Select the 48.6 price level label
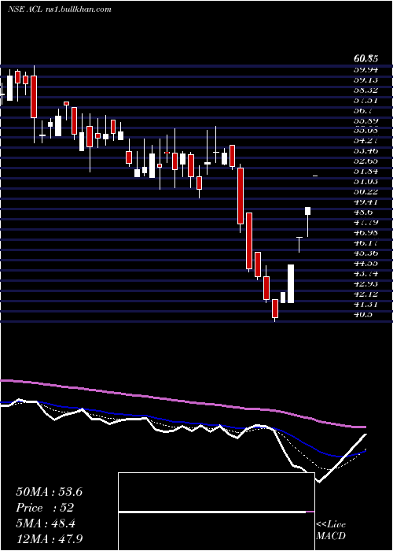This screenshot has height=551, width=393. [363, 213]
